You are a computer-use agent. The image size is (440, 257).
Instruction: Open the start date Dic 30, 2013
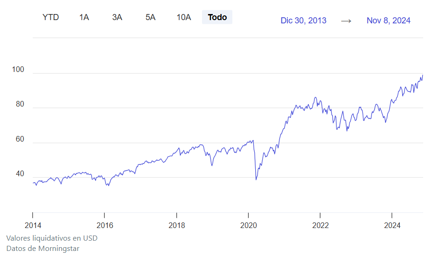pos(303,21)
